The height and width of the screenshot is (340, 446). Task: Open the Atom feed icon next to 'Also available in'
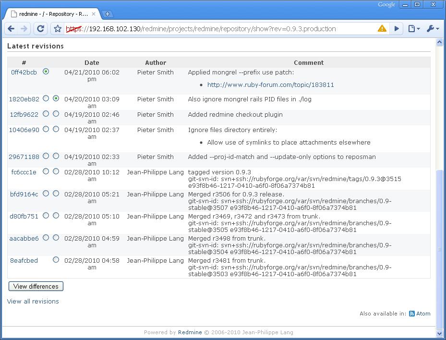411,314
